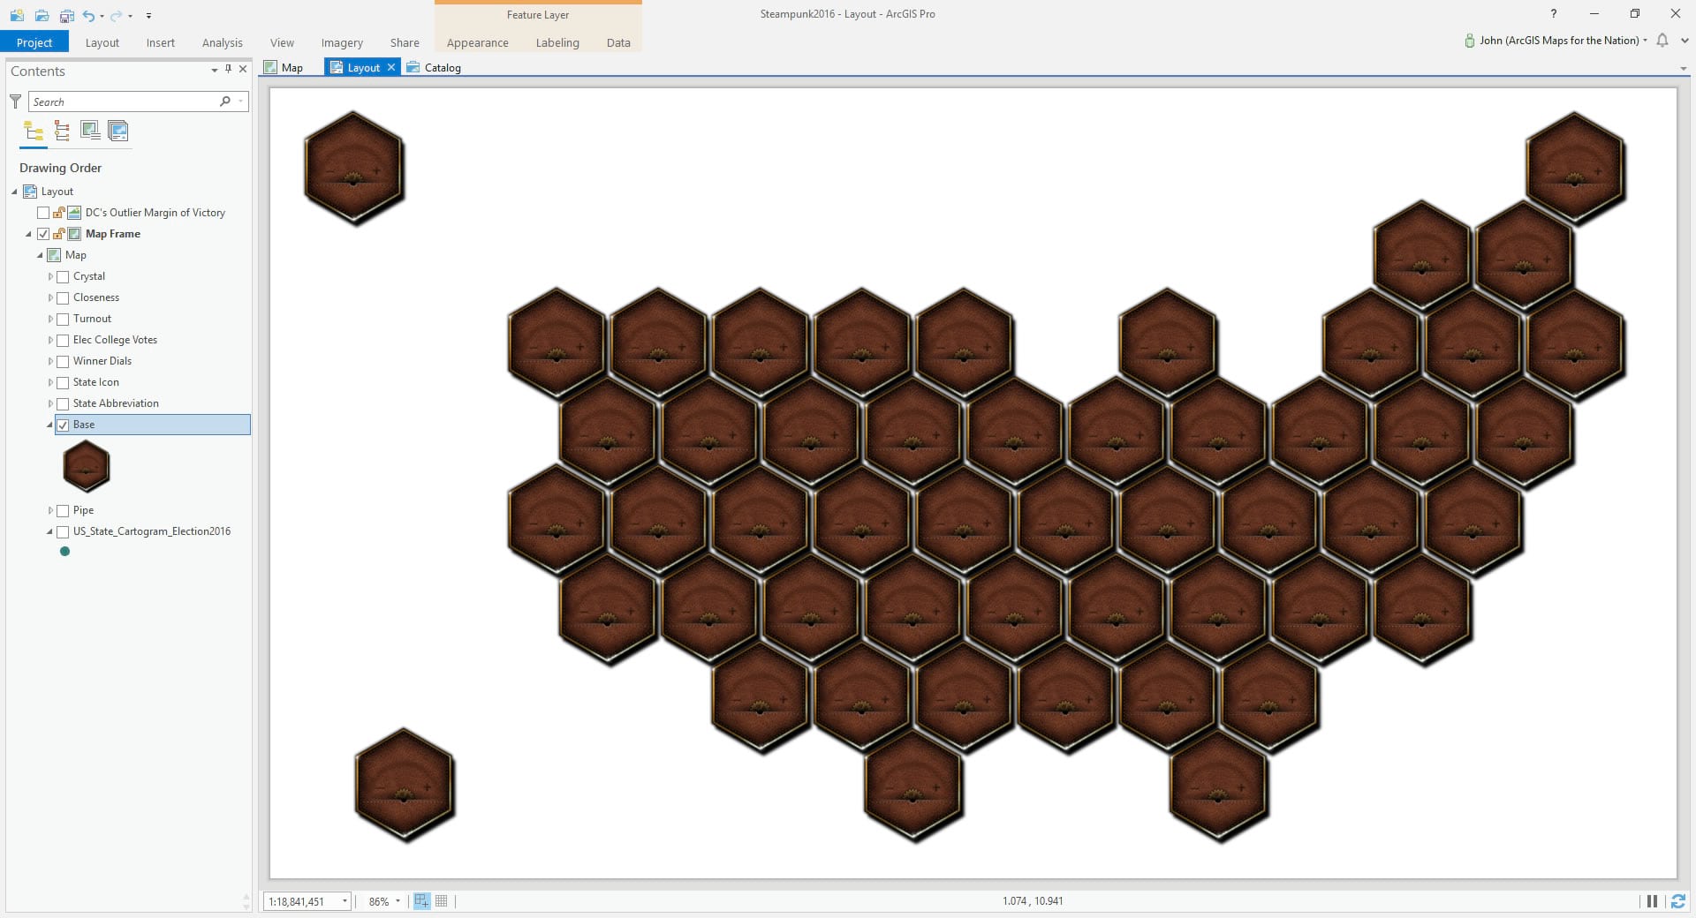This screenshot has width=1696, height=918.
Task: Click the filter funnel icon in Contents
Action: pyautogui.click(x=16, y=102)
